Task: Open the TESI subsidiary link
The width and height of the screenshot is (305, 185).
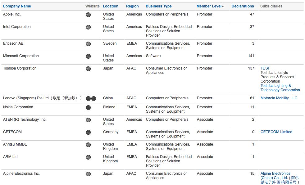Action: (x=265, y=68)
